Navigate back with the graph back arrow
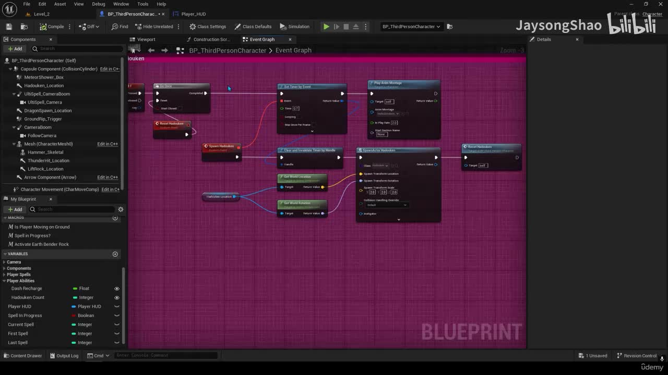The height and width of the screenshot is (375, 668). click(151, 51)
